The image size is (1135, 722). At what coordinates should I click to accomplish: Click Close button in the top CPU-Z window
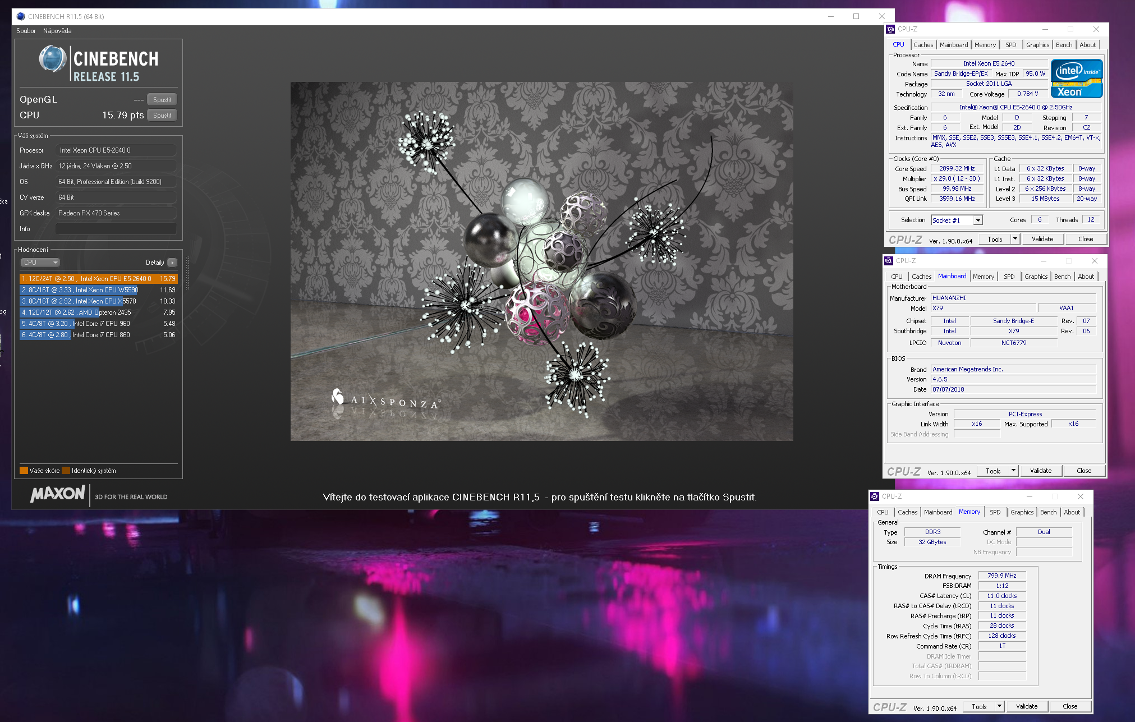1086,240
